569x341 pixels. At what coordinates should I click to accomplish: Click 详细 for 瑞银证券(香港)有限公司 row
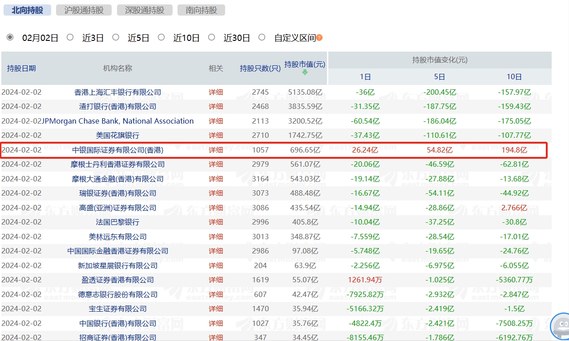(216, 193)
